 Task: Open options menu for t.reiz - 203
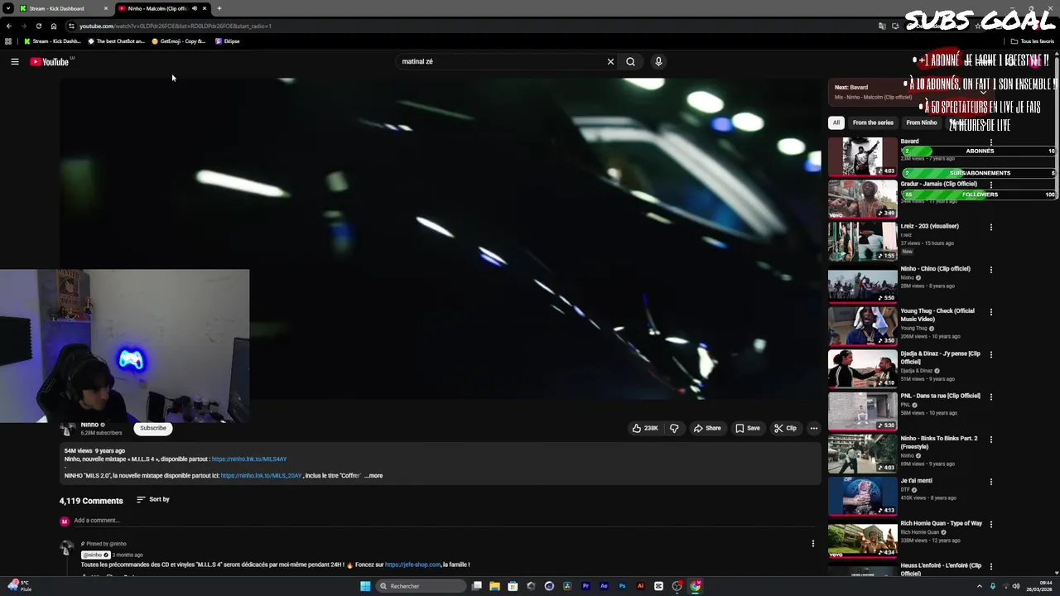(x=990, y=227)
